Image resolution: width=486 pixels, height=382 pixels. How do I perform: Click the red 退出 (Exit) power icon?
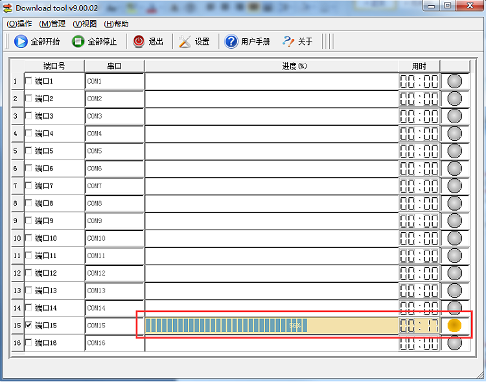coord(139,42)
